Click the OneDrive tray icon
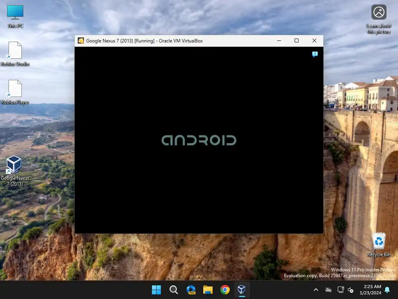 pyautogui.click(x=328, y=290)
